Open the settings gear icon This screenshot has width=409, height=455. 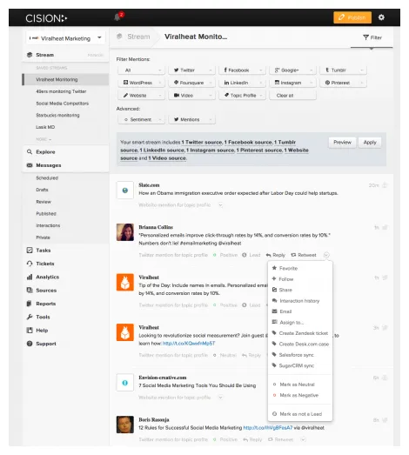coord(381,17)
